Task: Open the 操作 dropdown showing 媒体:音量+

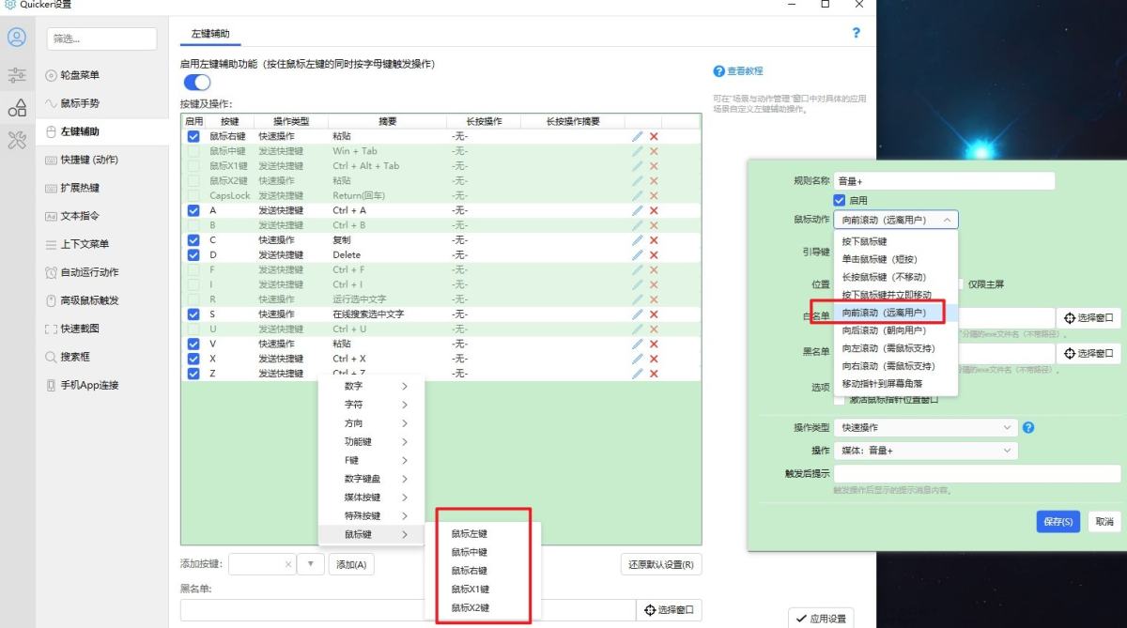Action: [925, 451]
